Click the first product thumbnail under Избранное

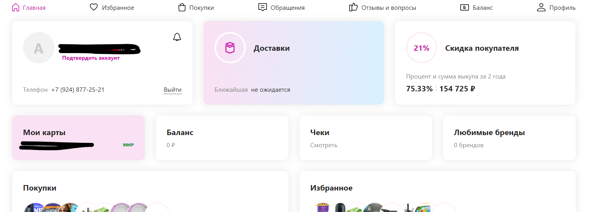[x=322, y=208]
